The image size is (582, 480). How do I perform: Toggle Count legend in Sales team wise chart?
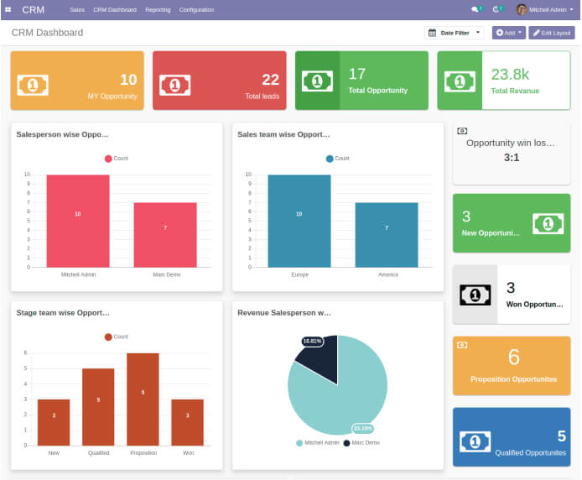click(337, 158)
